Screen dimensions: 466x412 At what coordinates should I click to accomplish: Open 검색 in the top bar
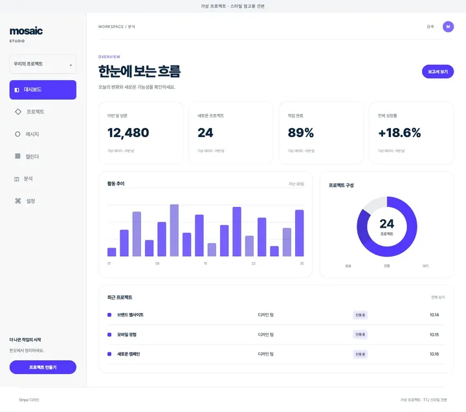pyautogui.click(x=430, y=27)
